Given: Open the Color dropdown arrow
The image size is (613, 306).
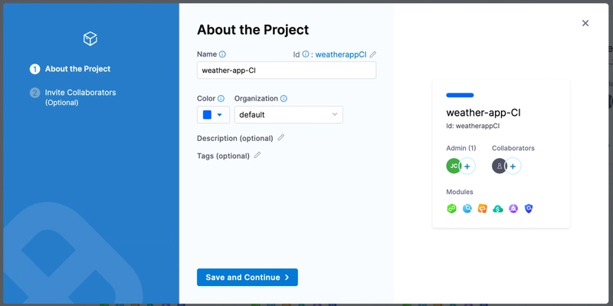Looking at the screenshot, I should click(x=219, y=114).
